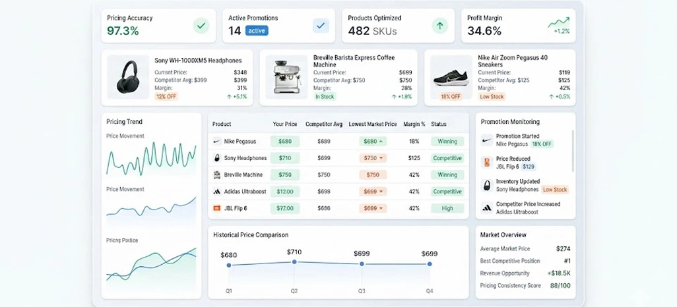The width and height of the screenshot is (677, 307).
Task: Click the headphones icon in Sony Headphones row
Action: coord(216,158)
